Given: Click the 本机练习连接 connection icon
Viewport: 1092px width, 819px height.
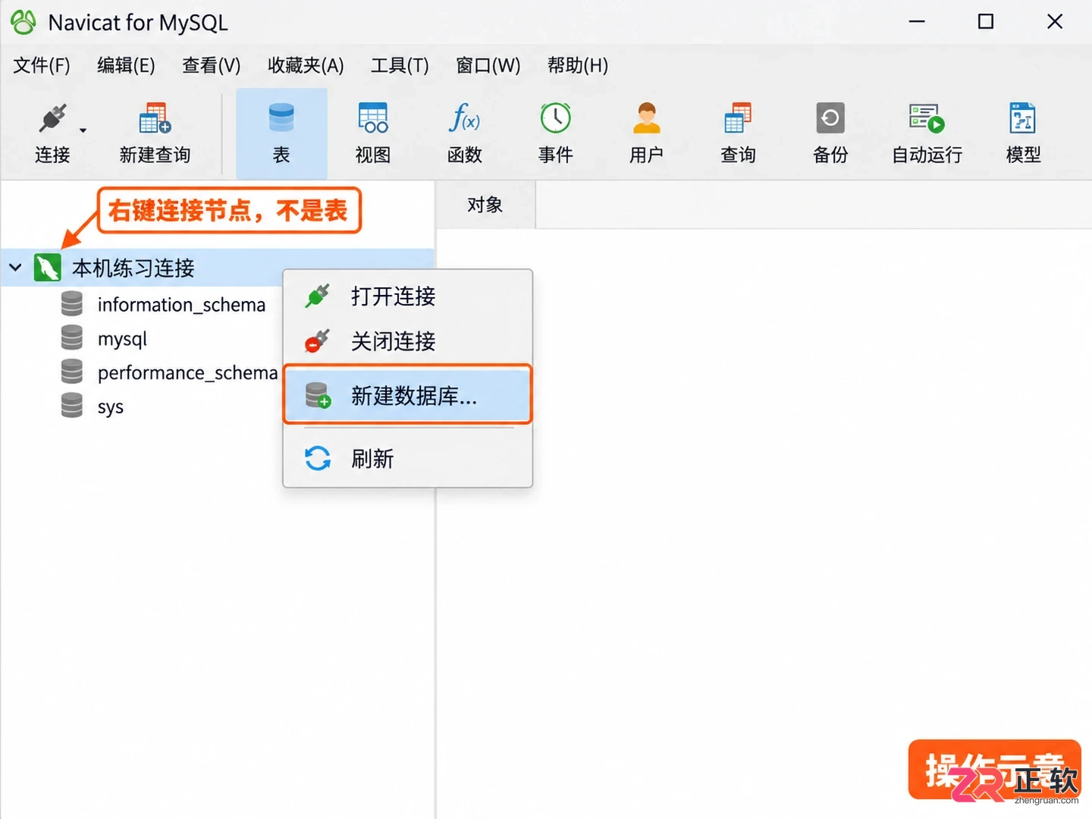Looking at the screenshot, I should pos(47,268).
